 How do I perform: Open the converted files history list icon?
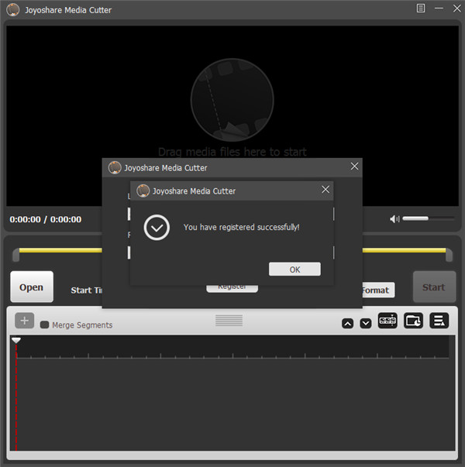(439, 321)
